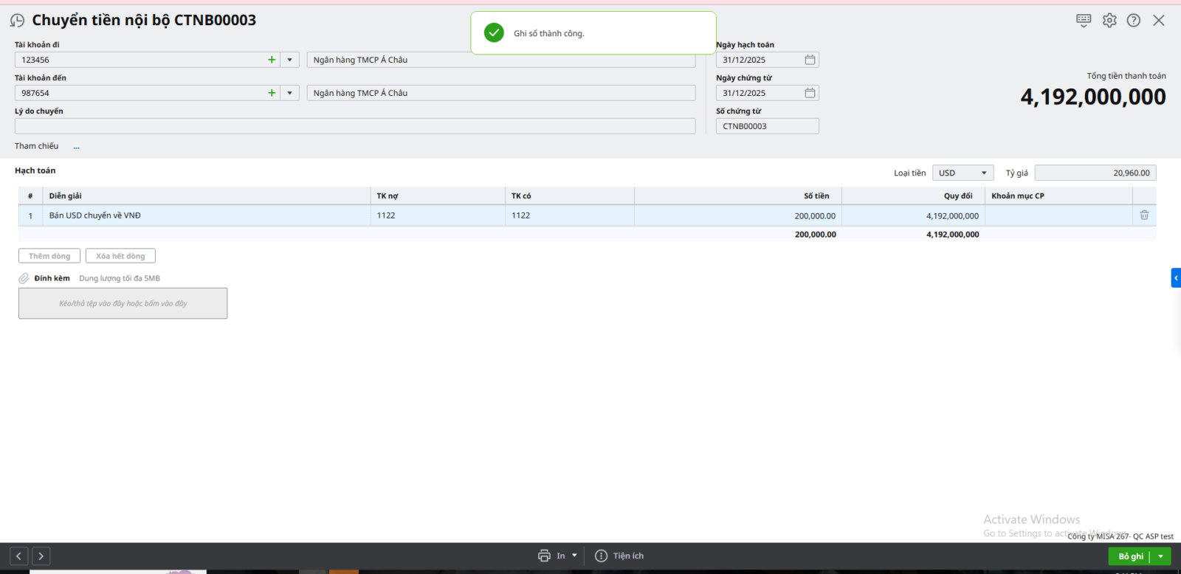Open the keyboard shortcuts icon
Screen dimensions: 1181x574
(1084, 21)
